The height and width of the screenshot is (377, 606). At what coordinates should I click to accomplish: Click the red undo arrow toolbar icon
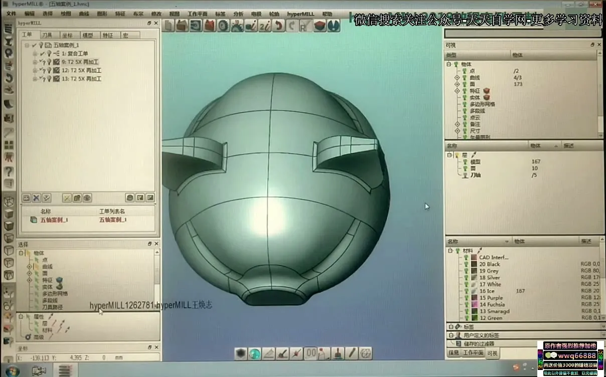[x=279, y=26]
